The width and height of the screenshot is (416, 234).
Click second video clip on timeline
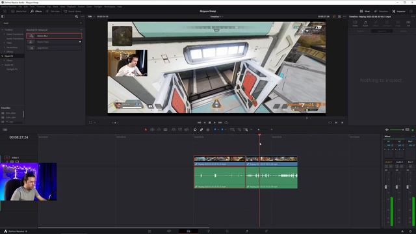click(x=272, y=161)
